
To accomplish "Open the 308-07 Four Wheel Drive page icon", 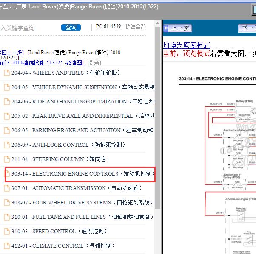I will click(x=7, y=203).
